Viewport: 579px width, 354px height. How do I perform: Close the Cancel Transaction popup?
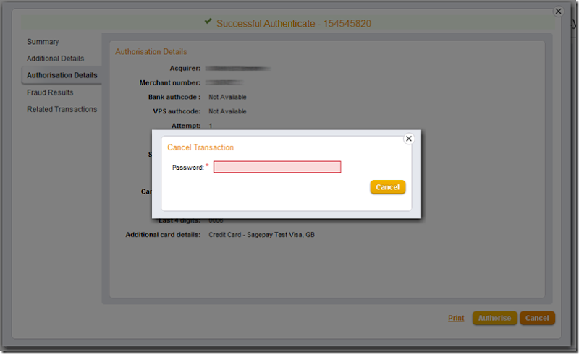point(409,139)
